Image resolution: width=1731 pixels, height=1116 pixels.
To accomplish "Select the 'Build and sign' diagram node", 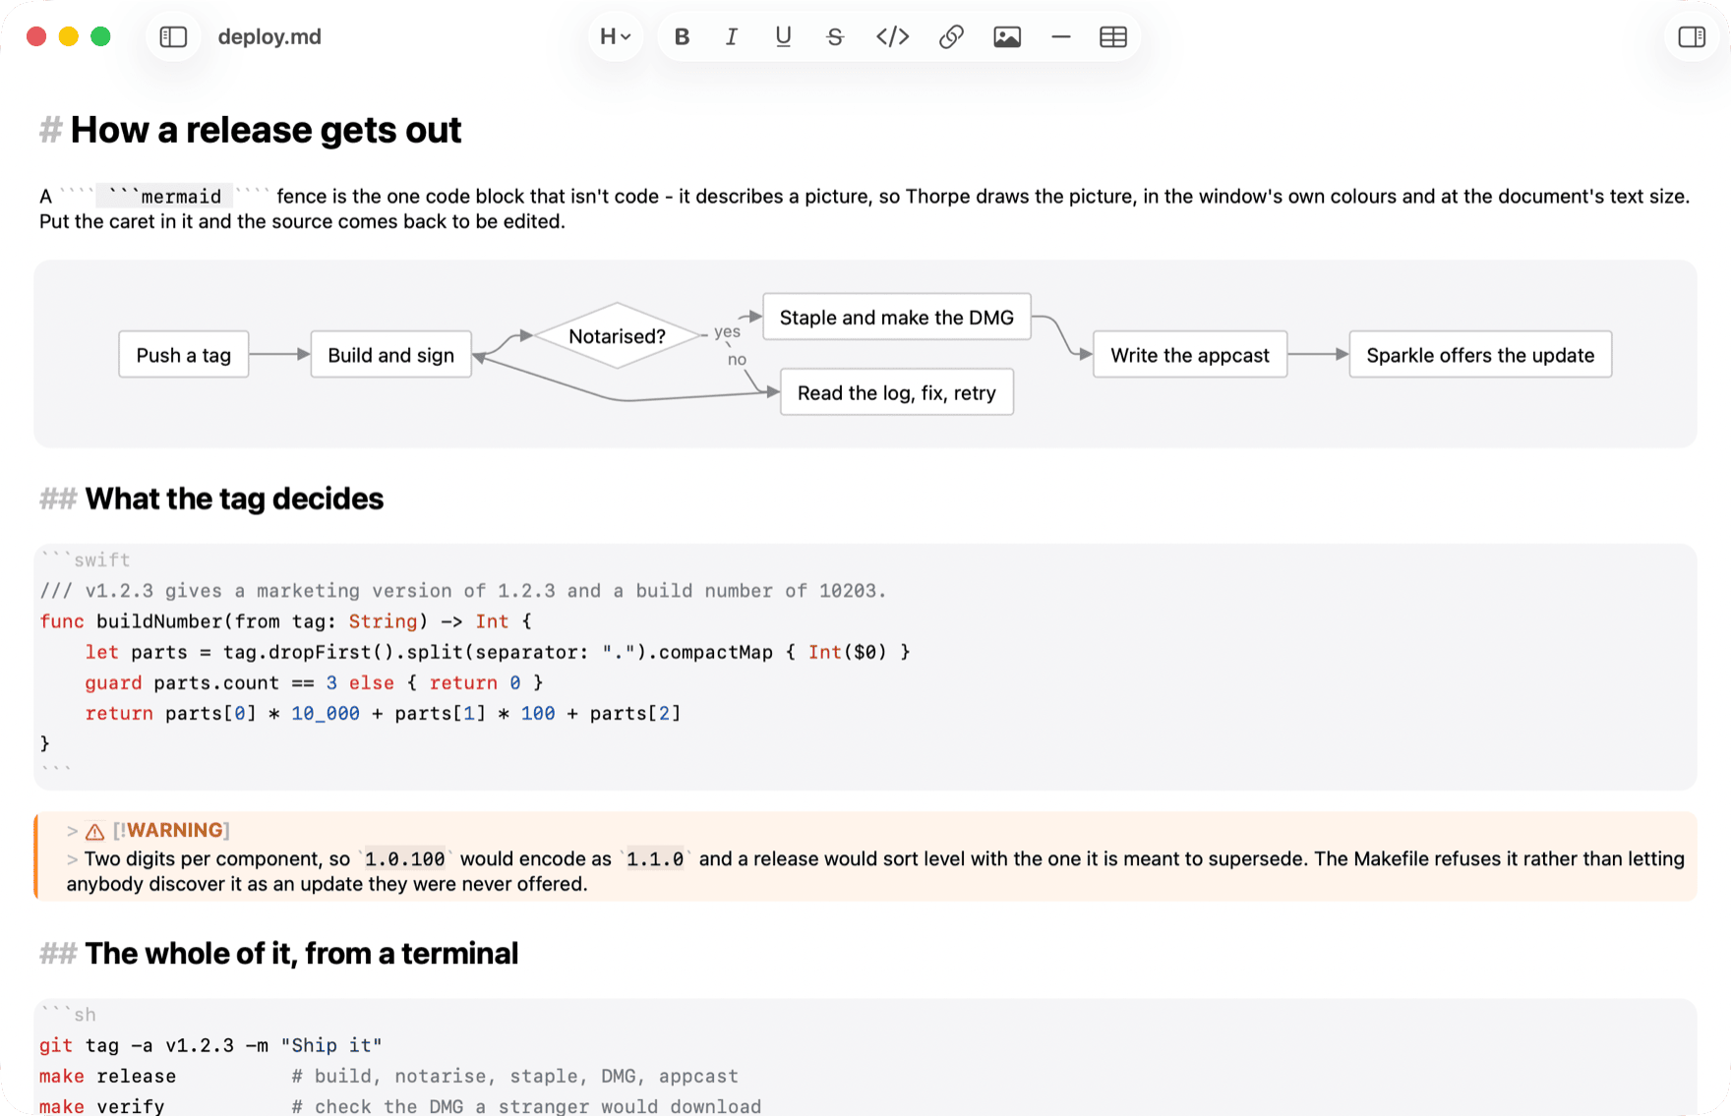I will click(391, 355).
